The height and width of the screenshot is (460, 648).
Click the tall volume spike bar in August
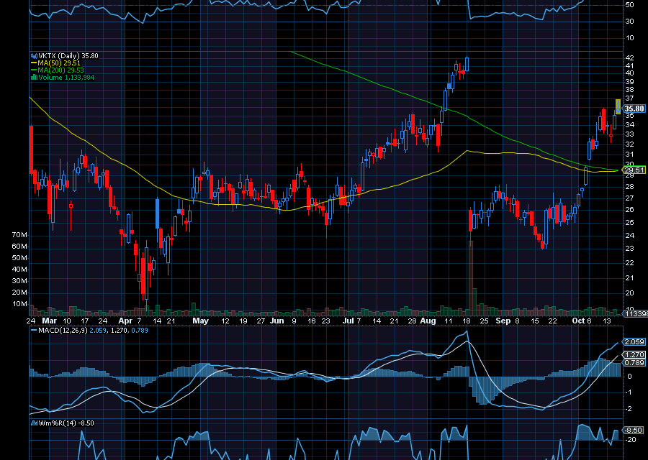click(471, 275)
